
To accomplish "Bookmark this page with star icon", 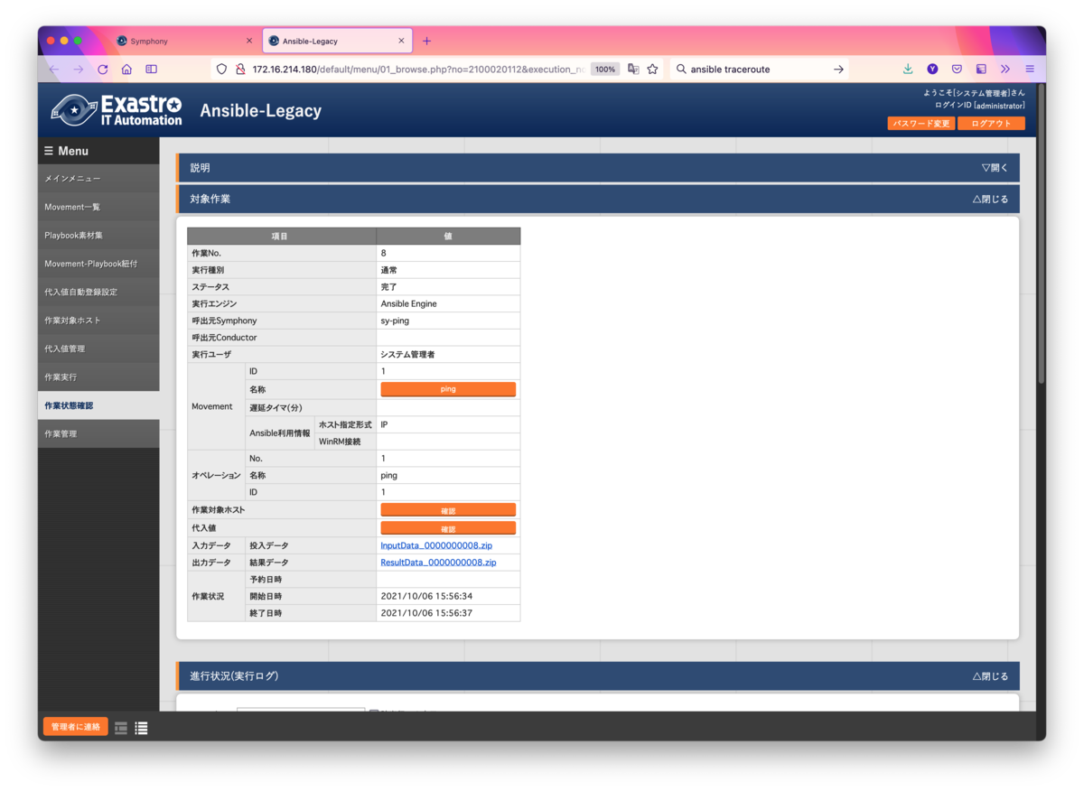I will (x=652, y=69).
